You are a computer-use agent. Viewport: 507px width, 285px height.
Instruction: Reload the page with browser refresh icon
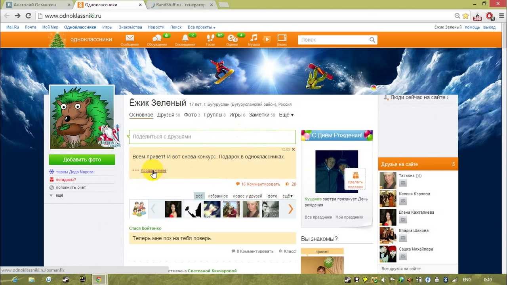28,16
